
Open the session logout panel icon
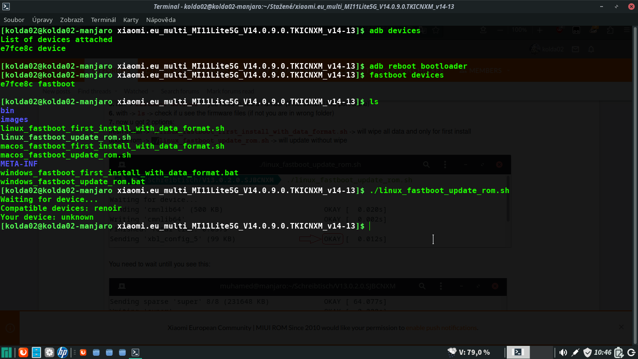point(631,352)
